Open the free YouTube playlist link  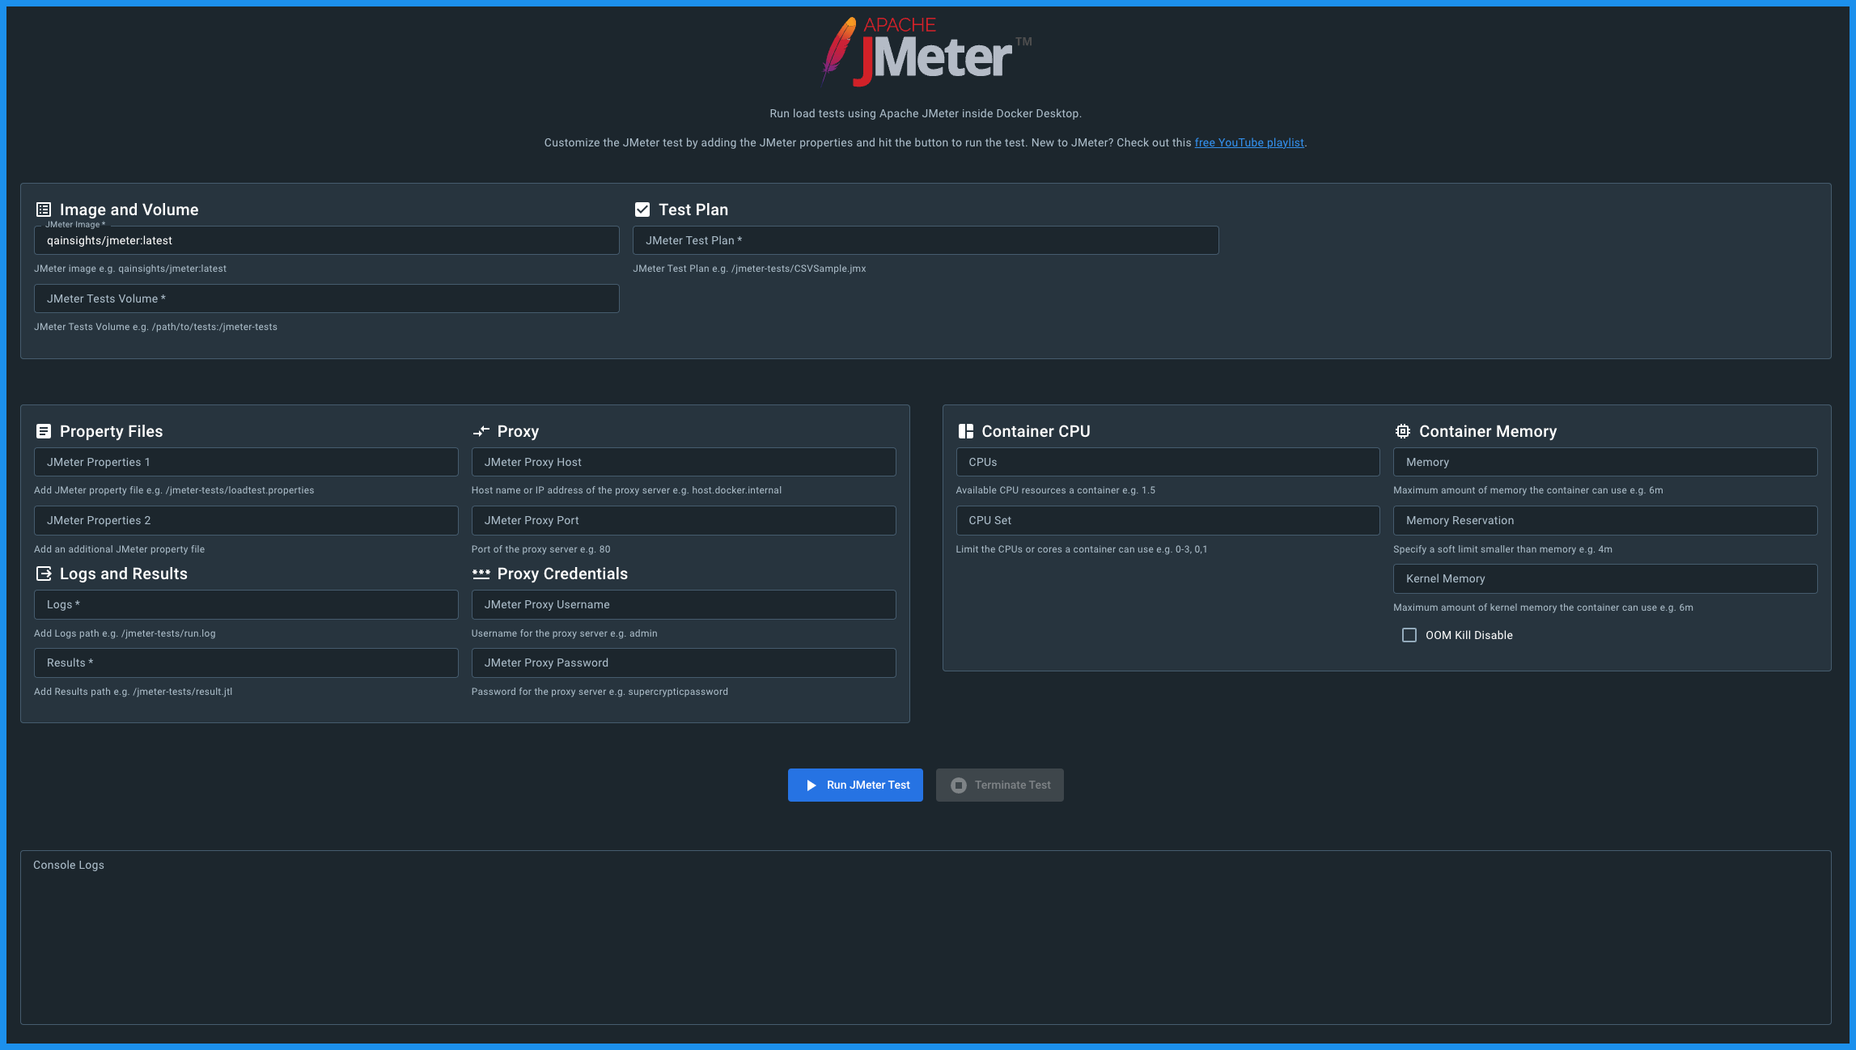tap(1249, 142)
